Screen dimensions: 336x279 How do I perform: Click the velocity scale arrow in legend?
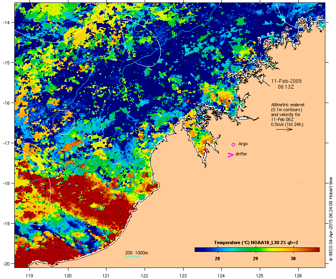(x=284, y=129)
